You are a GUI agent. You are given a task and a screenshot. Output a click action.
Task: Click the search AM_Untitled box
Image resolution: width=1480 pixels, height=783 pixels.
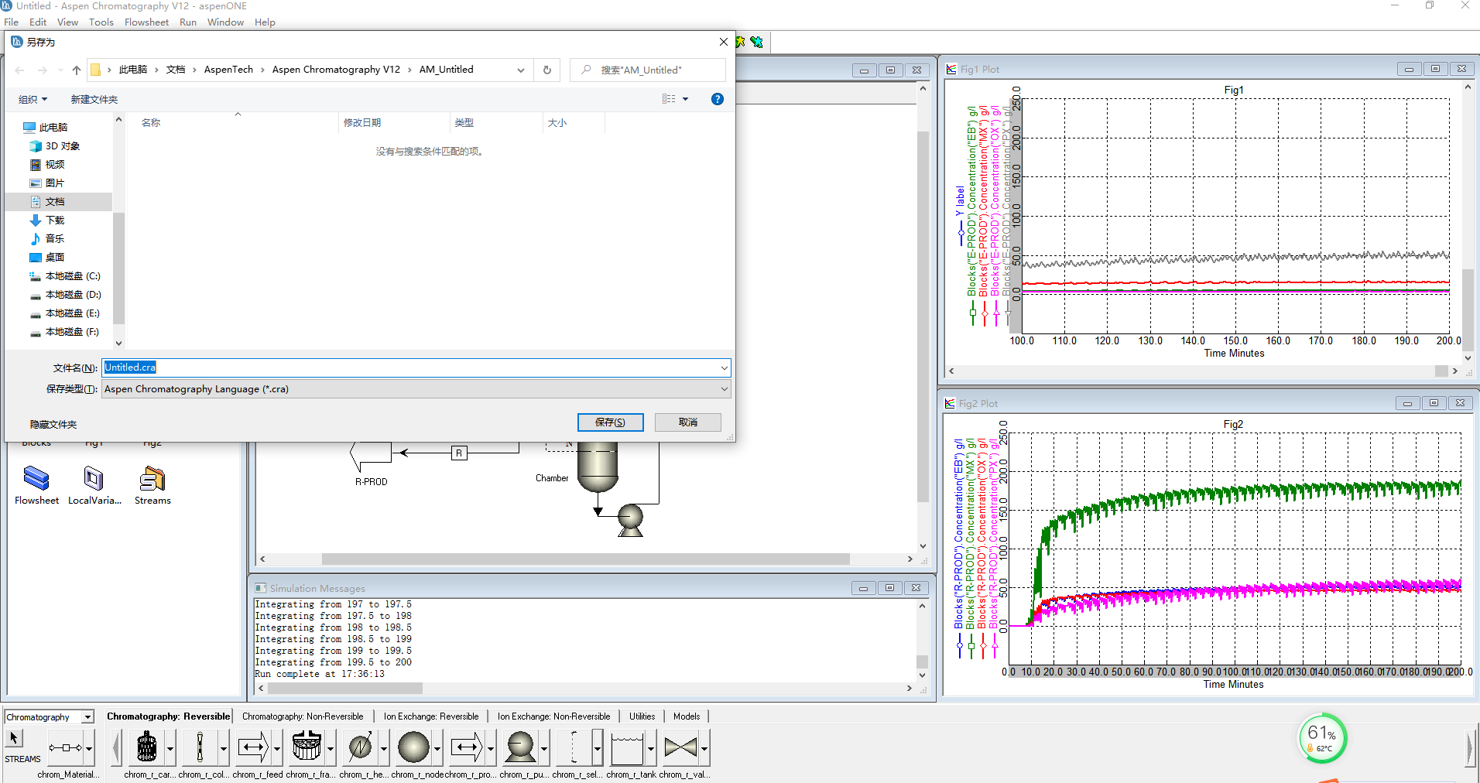tap(648, 70)
